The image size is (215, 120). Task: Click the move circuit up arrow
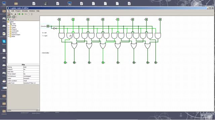coord(10,19)
